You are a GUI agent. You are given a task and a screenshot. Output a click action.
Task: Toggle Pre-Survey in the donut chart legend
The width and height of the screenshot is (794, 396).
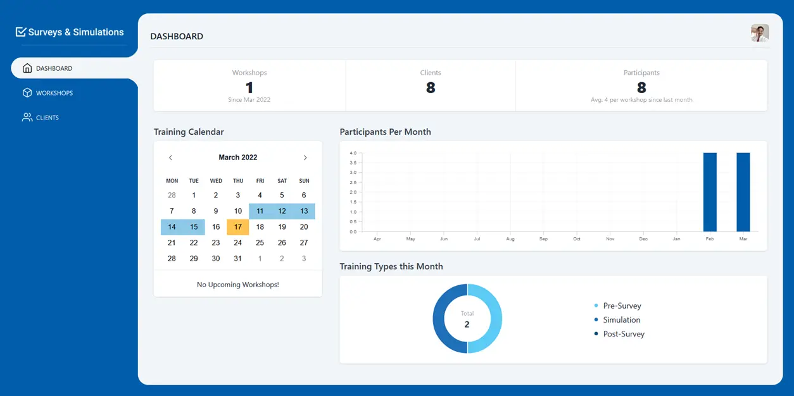pos(621,306)
